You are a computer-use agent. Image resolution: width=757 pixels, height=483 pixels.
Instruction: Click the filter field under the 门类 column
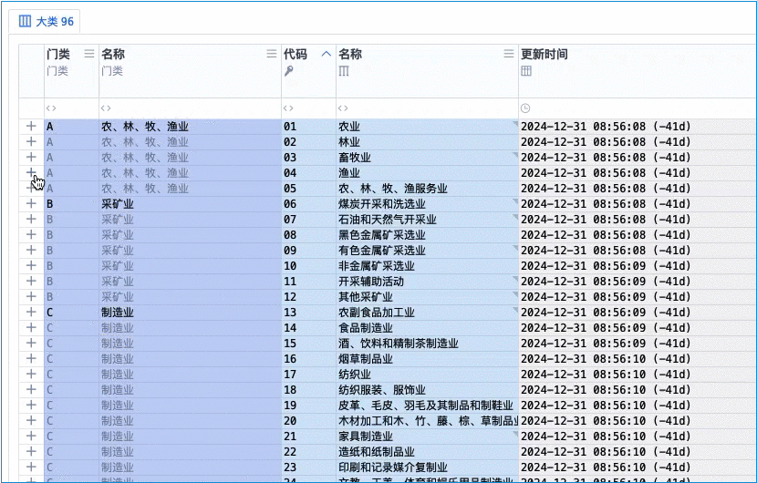tap(71, 108)
